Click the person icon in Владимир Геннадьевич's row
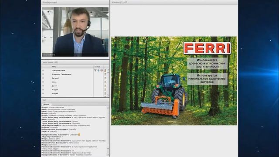Image resolution: width=279 pixels, height=157 pixels. click(105, 74)
